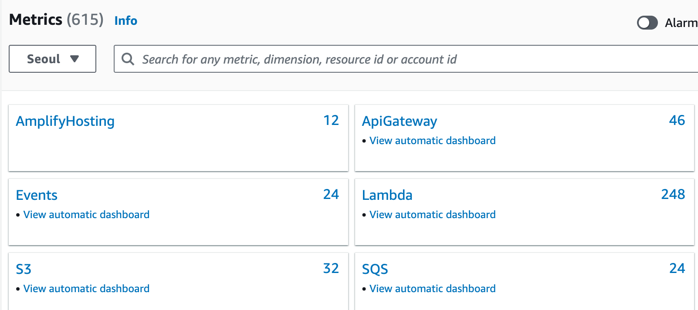The height and width of the screenshot is (310, 698).
Task: Open the AmplifyHosting namespace
Action: (x=65, y=121)
